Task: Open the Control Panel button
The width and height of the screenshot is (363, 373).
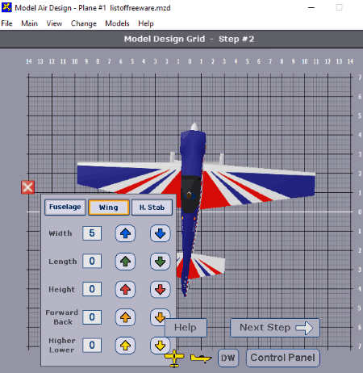Action: pos(283,358)
